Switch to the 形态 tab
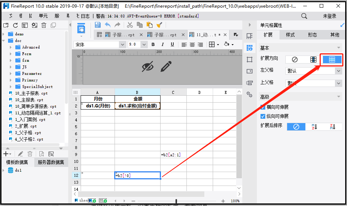The height and width of the screenshot is (206, 347). pos(312,35)
